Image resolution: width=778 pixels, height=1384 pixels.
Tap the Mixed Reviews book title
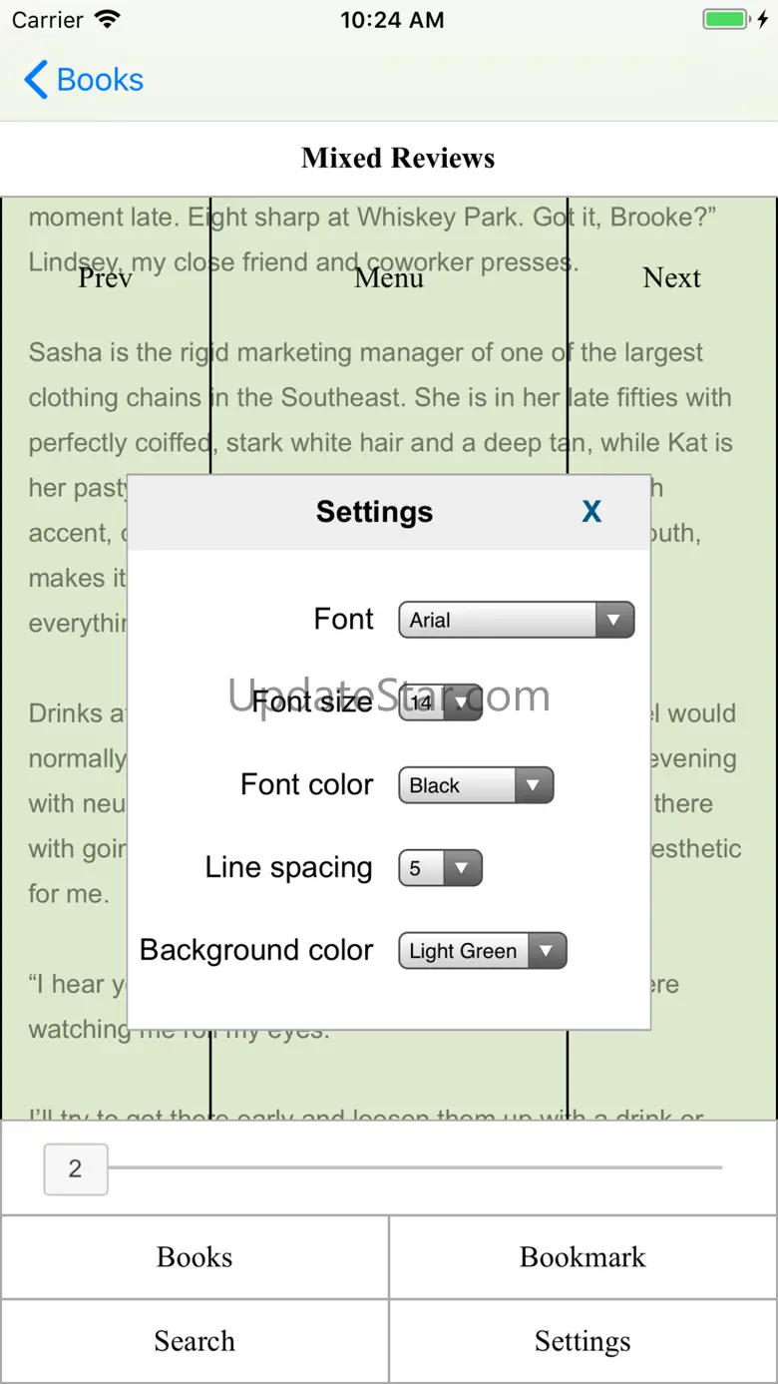(x=398, y=158)
